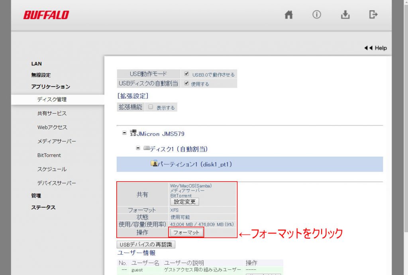Click the BUFFALO logo

pyautogui.click(x=46, y=15)
